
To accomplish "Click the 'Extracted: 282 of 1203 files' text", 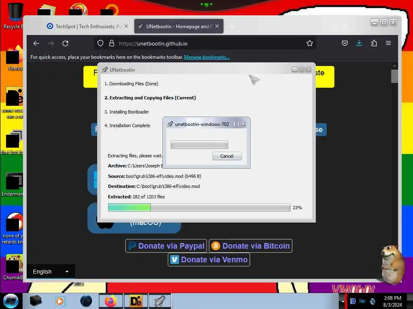I will coord(136,196).
